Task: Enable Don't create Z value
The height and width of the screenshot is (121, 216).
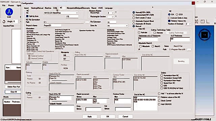Action: point(134,18)
